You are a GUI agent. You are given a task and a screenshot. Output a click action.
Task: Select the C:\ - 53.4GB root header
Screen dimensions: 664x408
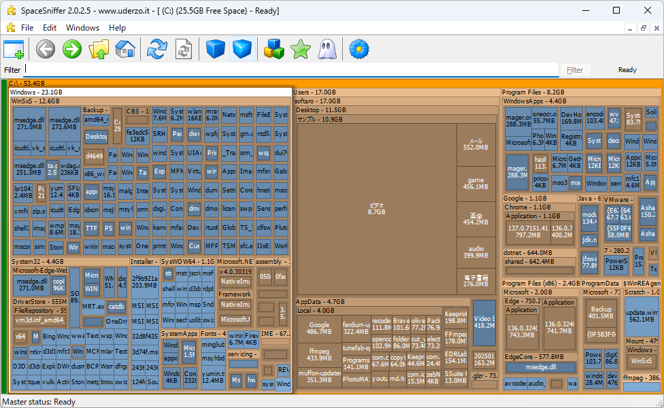click(335, 84)
